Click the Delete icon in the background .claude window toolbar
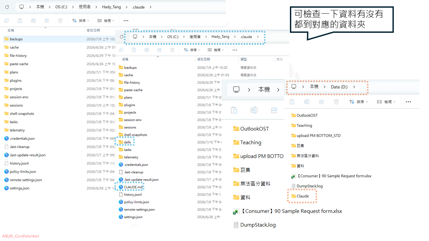 [x=60, y=21]
